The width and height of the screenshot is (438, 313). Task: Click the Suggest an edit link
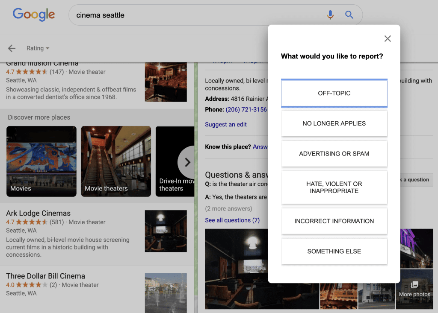coord(226,124)
